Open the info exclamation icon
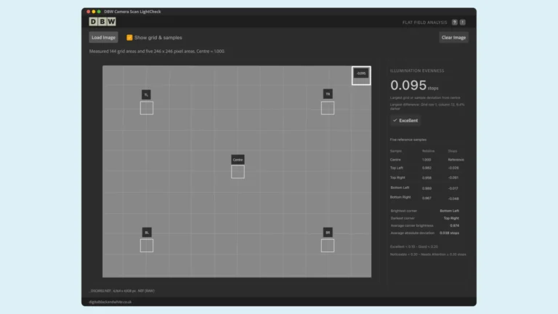Image resolution: width=558 pixels, height=314 pixels. 462,22
